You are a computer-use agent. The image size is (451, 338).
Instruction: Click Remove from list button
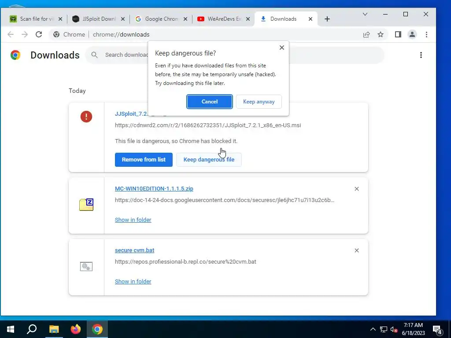pos(144,159)
